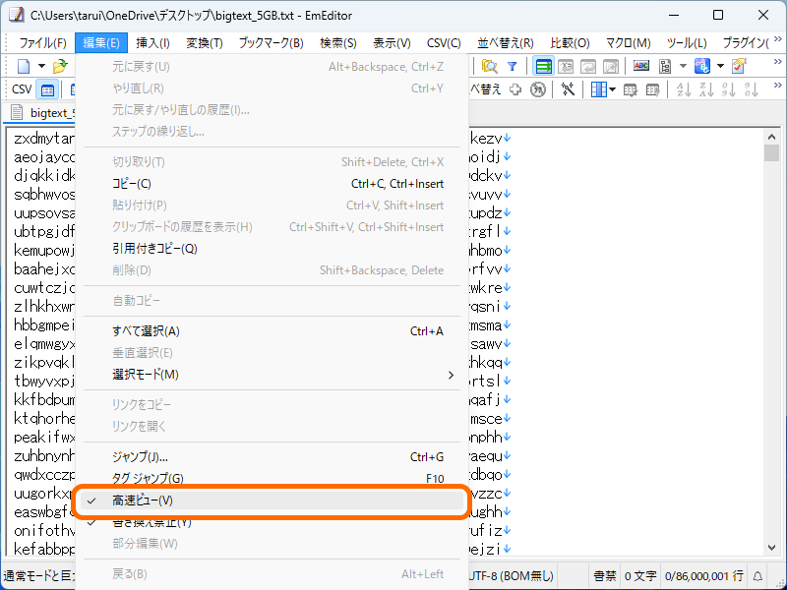Click the 書禁 read-only status indicator
This screenshot has height=590, width=787.
coord(605,576)
